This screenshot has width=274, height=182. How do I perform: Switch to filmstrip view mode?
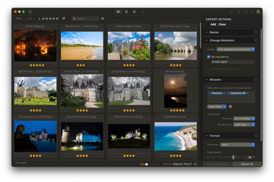coord(134,12)
